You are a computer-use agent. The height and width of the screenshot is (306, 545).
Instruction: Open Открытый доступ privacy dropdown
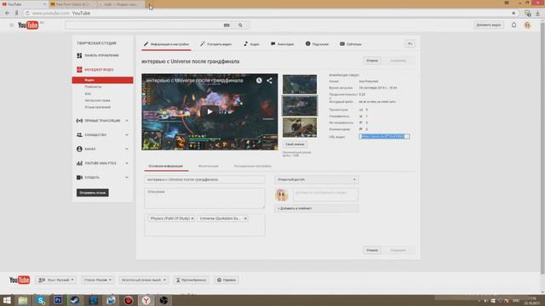coord(317,179)
